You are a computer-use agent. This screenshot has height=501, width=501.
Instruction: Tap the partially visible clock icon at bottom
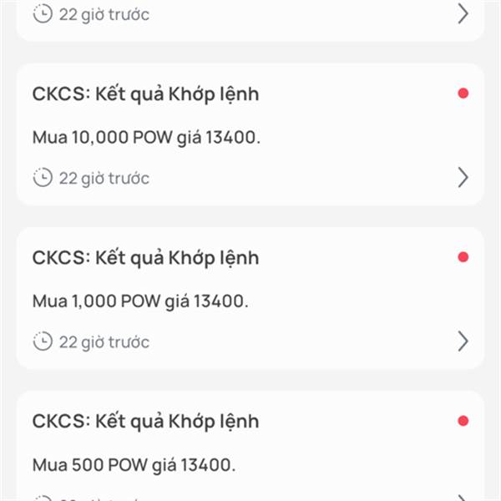pos(43,498)
